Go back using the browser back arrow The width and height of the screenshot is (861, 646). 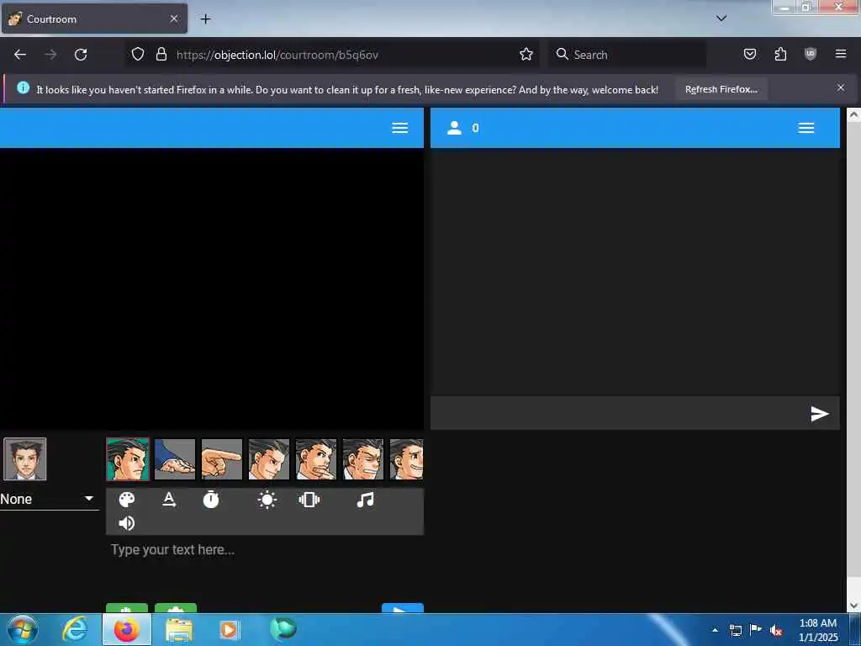(x=20, y=55)
